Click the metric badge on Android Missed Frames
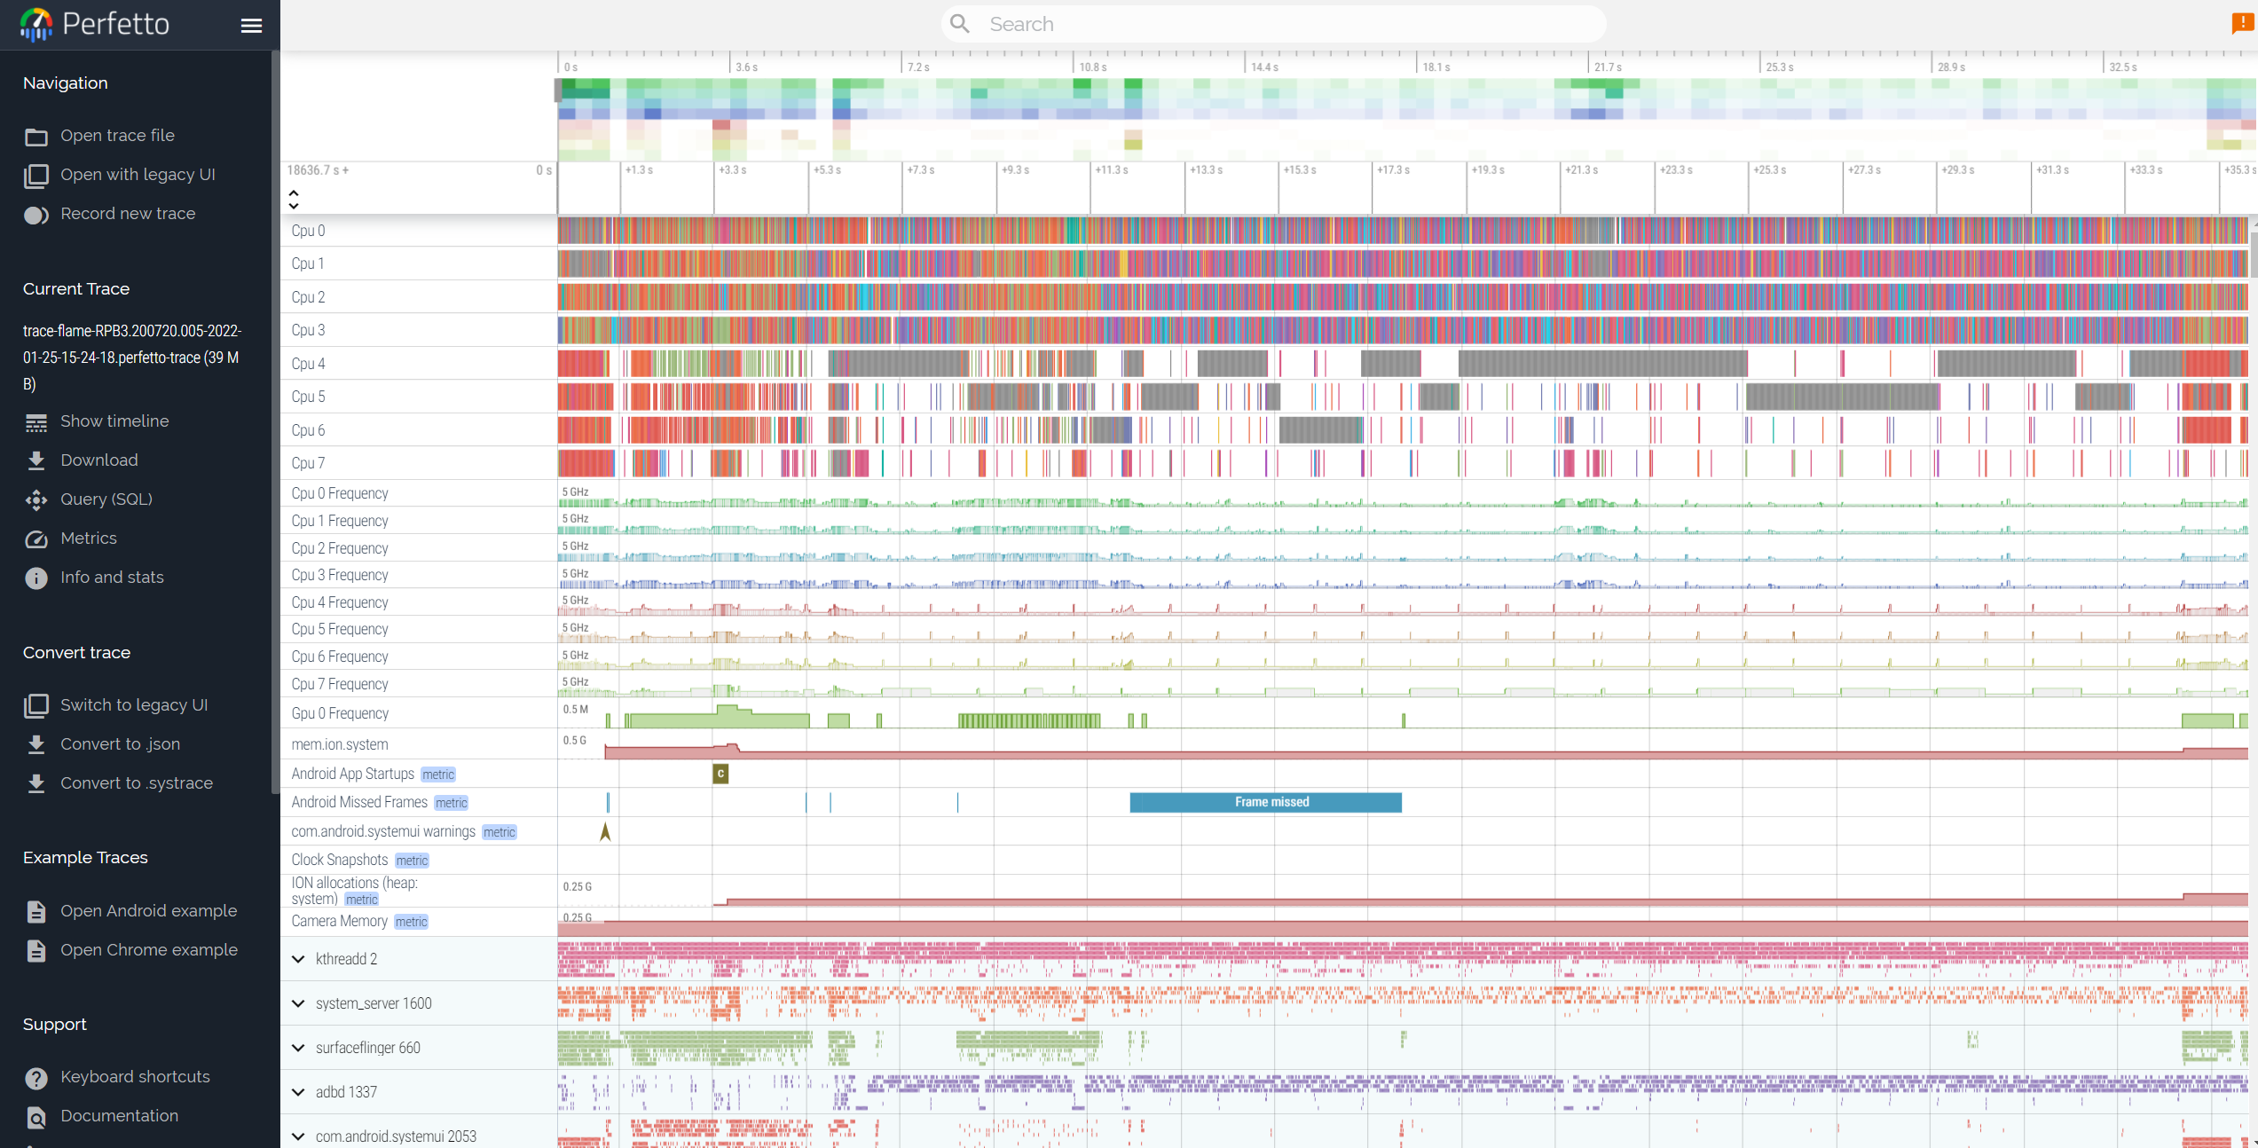The height and width of the screenshot is (1148, 2258). pyautogui.click(x=452, y=803)
